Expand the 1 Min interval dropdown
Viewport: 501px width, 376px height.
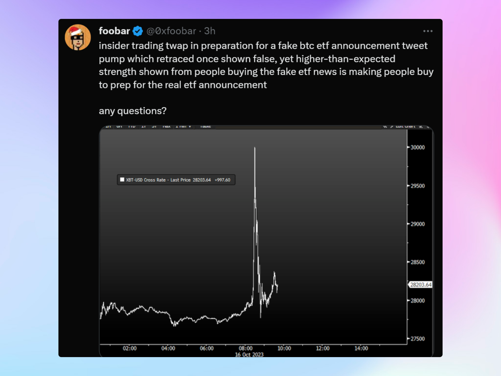tap(183, 127)
